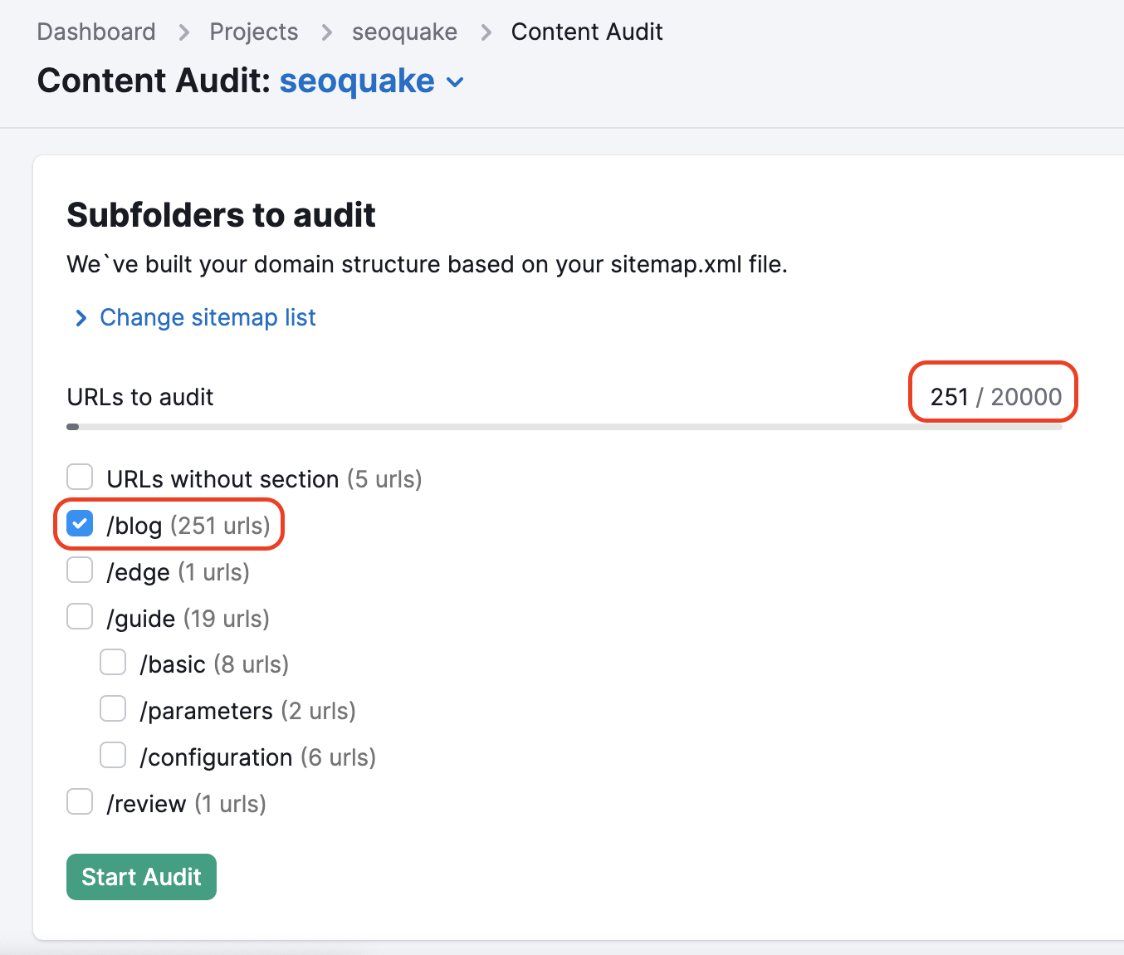Image resolution: width=1124 pixels, height=955 pixels.
Task: Check the /review checkbox
Action: click(80, 802)
